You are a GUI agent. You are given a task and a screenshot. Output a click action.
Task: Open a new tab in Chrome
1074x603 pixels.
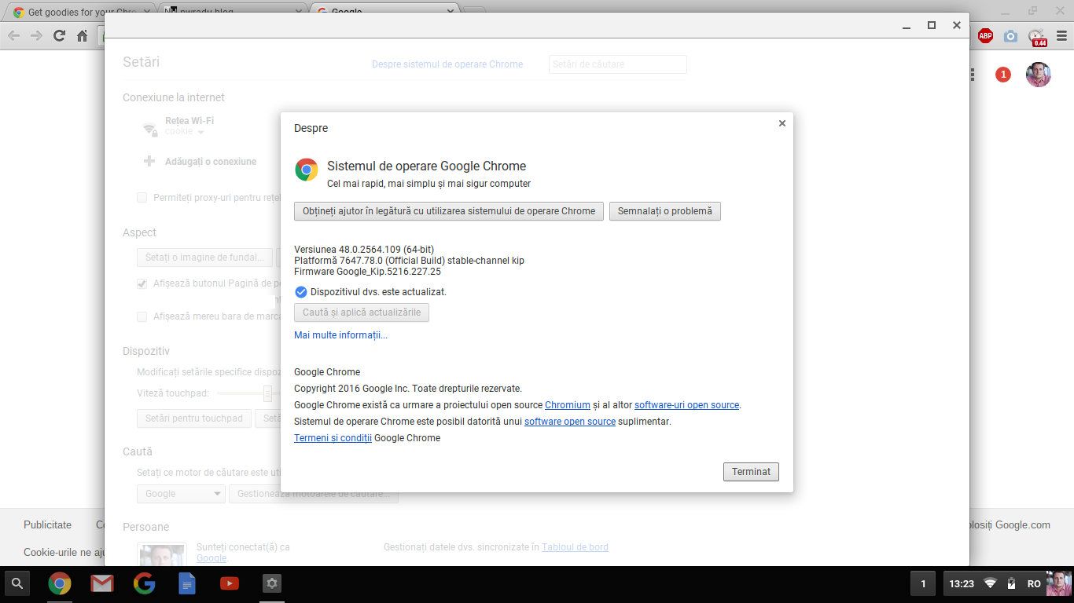474,12
